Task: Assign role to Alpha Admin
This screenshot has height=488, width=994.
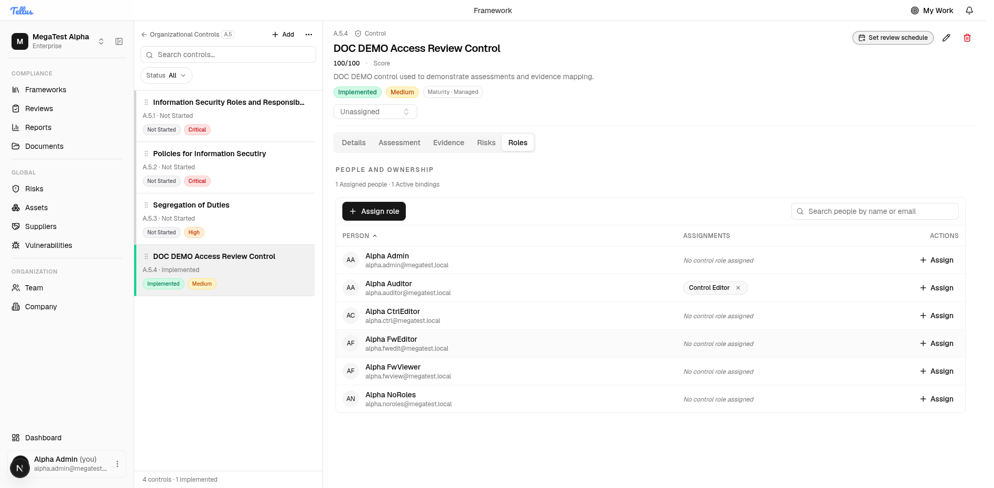Action: coord(937,260)
